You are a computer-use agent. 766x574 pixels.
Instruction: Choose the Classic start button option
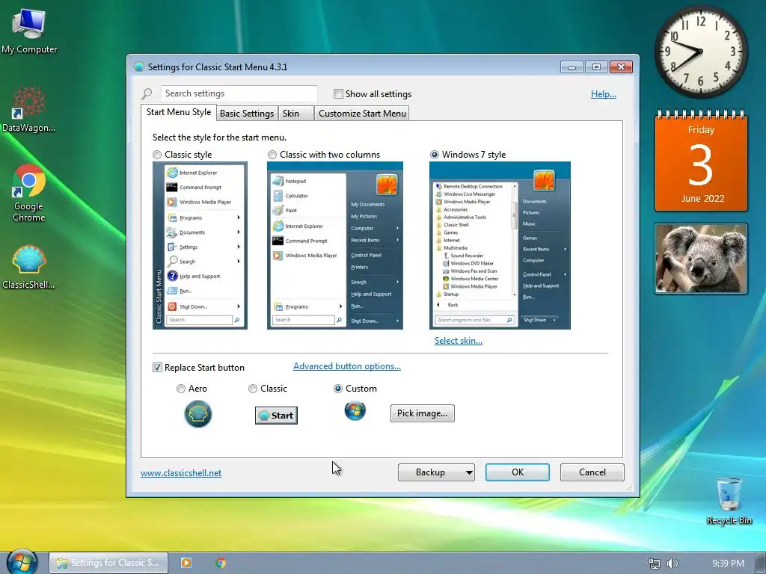coord(253,389)
